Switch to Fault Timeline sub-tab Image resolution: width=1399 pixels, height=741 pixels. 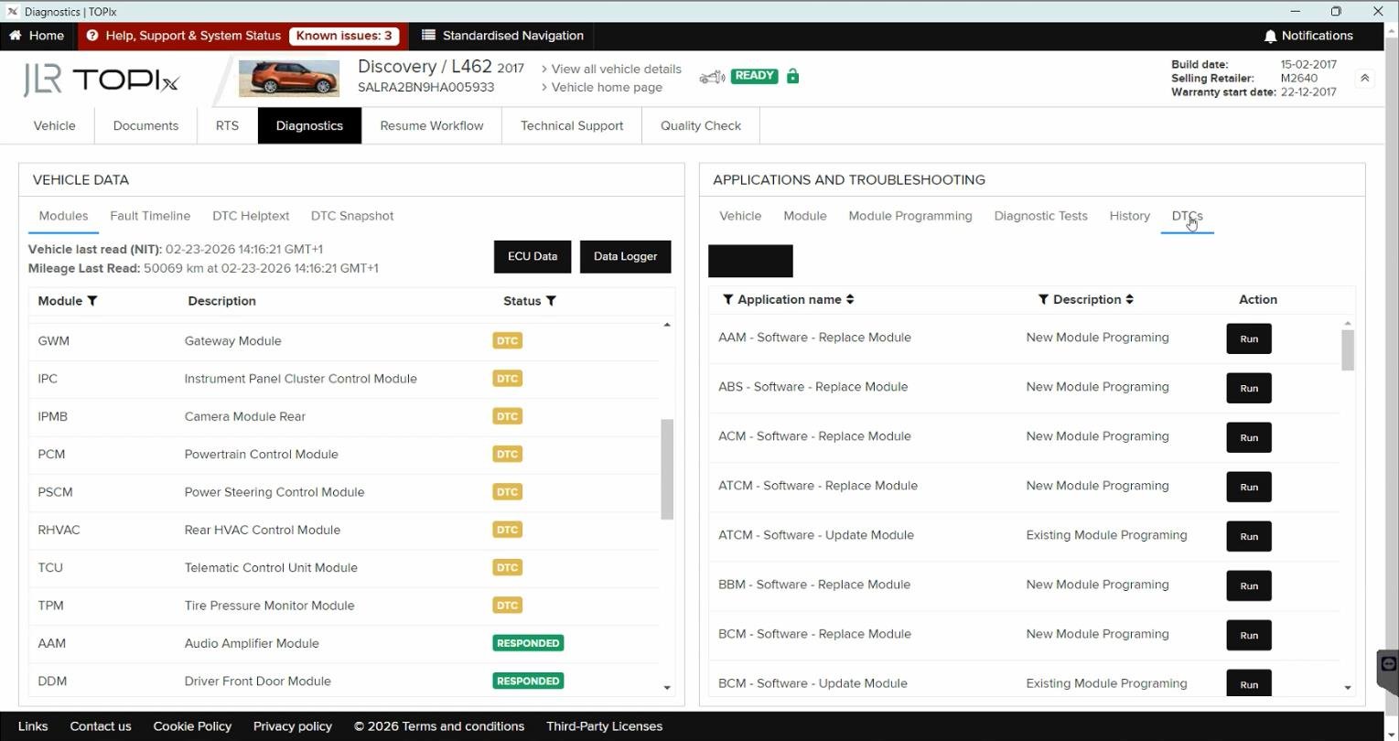[150, 216]
